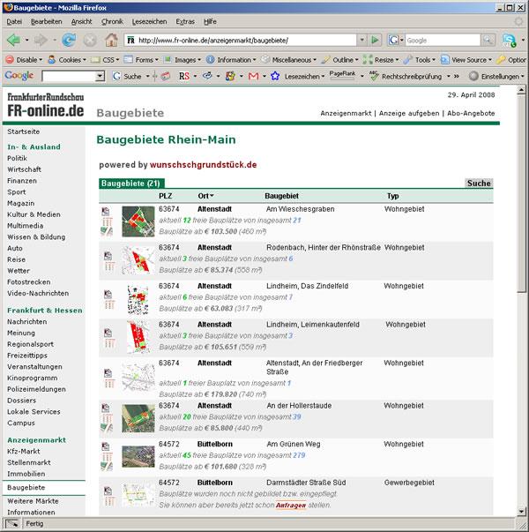Open the Abo-Angebote link
Viewport: 529px width, 532px height.
[471, 113]
